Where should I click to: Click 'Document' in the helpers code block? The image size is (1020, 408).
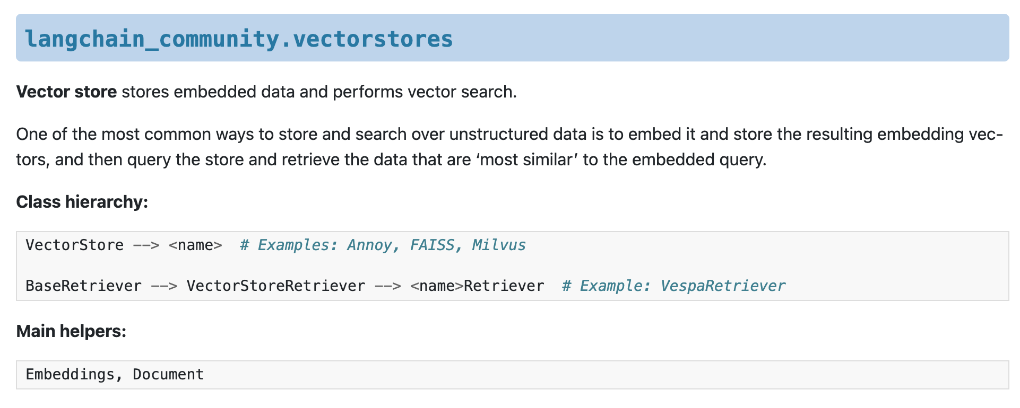pos(168,375)
